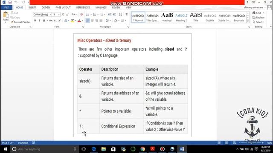
Task: Toggle strikethrough formatting
Action: click(x=51, y=20)
